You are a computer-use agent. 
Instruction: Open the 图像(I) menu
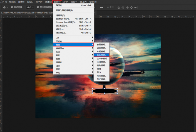[x=21, y=2]
